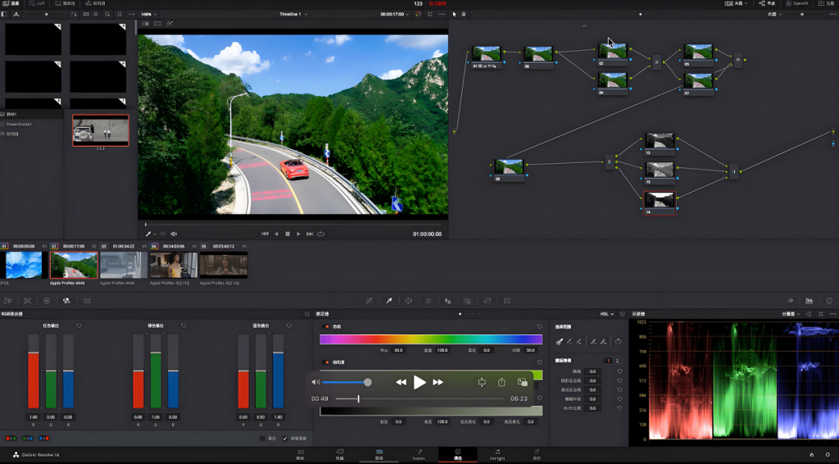Enable the monochrome checkbox in RGB mixer
839x464 pixels.
tap(261, 439)
